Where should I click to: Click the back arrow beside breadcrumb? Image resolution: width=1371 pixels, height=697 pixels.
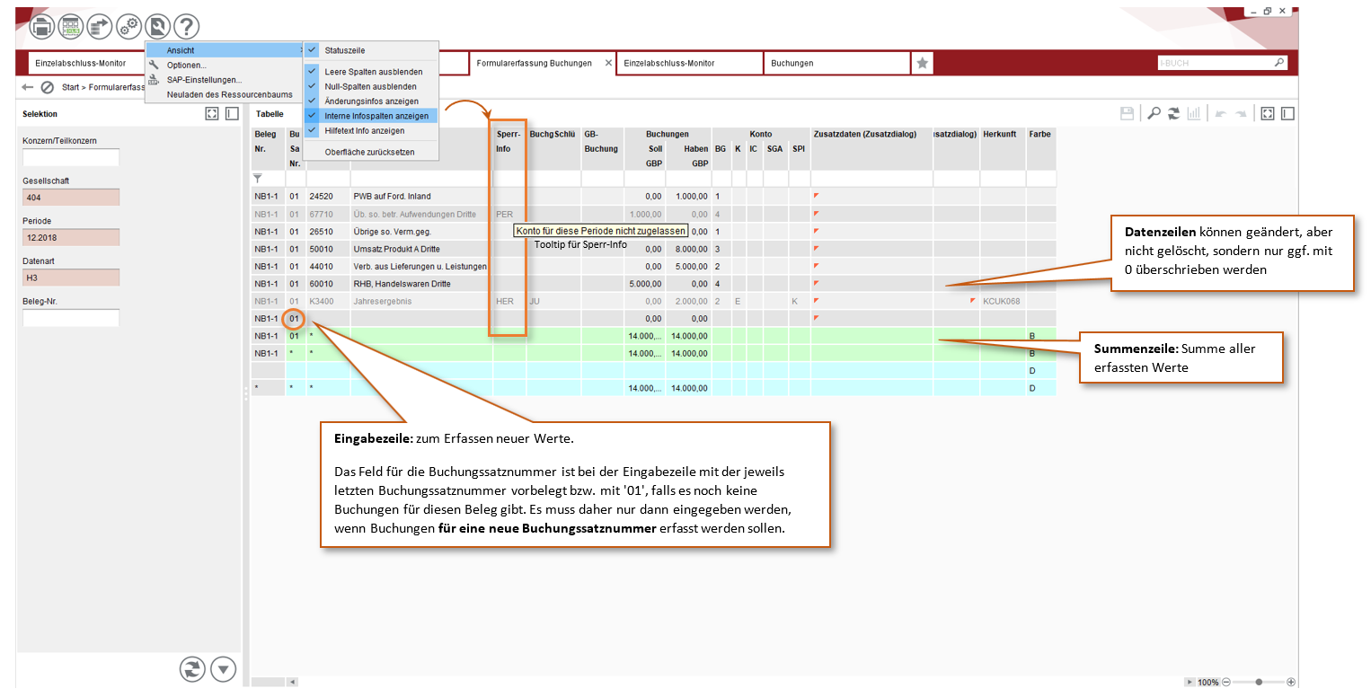(28, 87)
